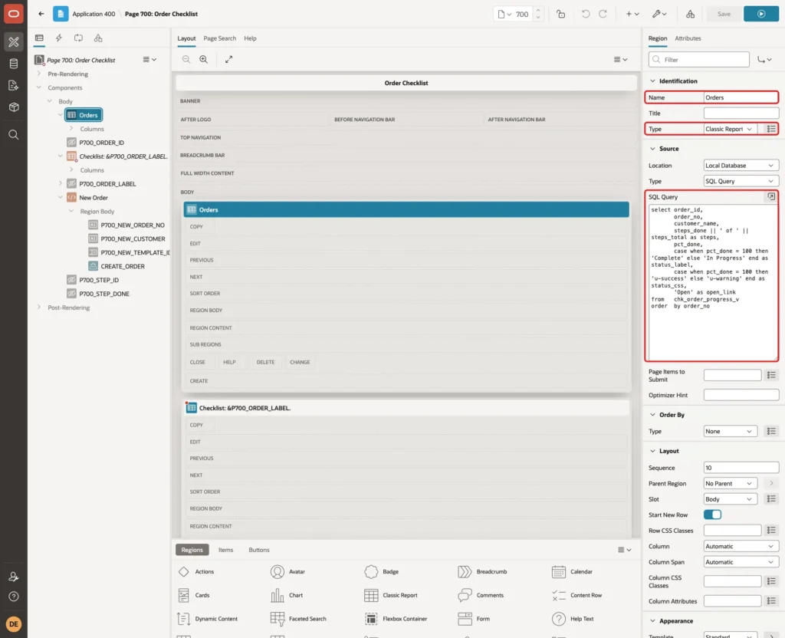
Task: Click the page lock icon in the toolbar
Action: (x=560, y=14)
